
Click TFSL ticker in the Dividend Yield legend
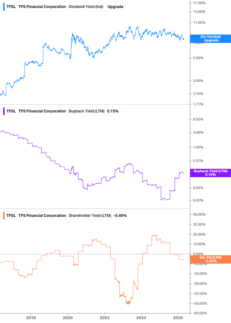click(11, 7)
